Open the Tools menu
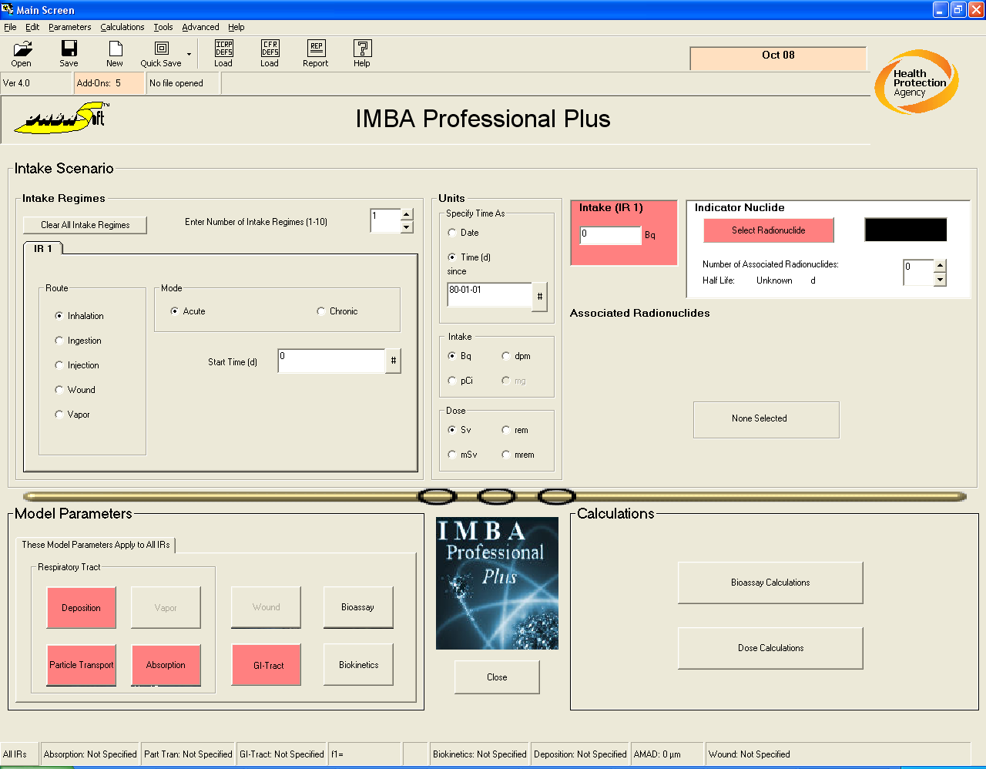This screenshot has height=769, width=986. 163,27
